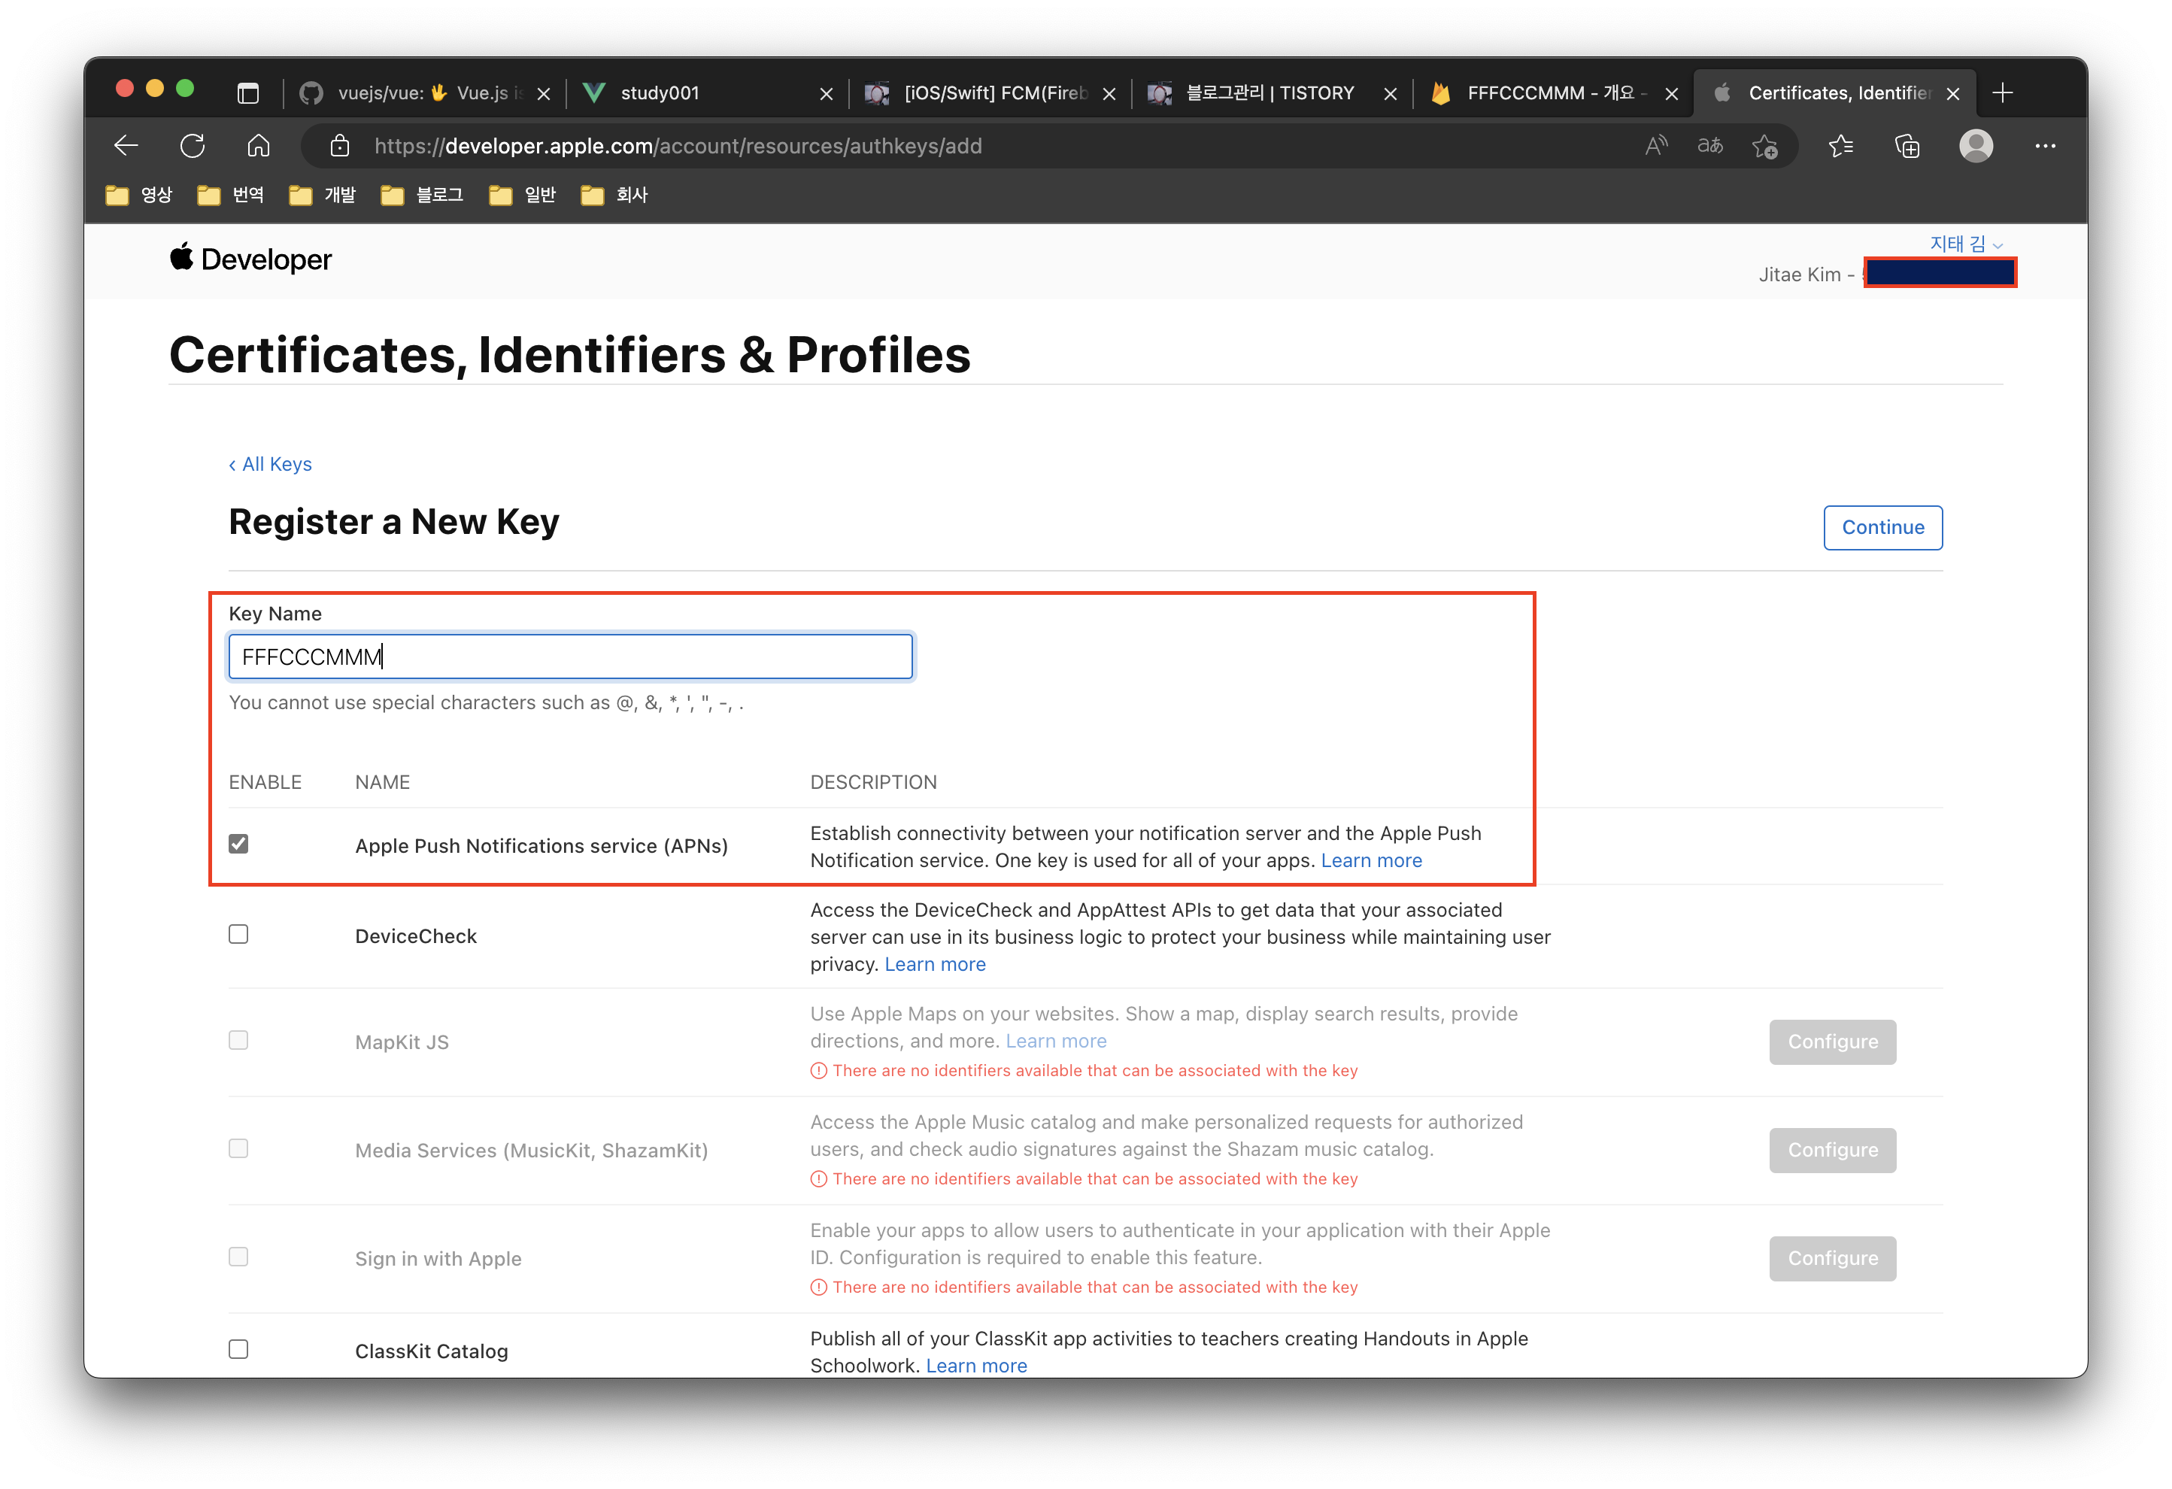Enable the ClassKit Catalog checkbox
The width and height of the screenshot is (2172, 1489).
pyautogui.click(x=238, y=1350)
